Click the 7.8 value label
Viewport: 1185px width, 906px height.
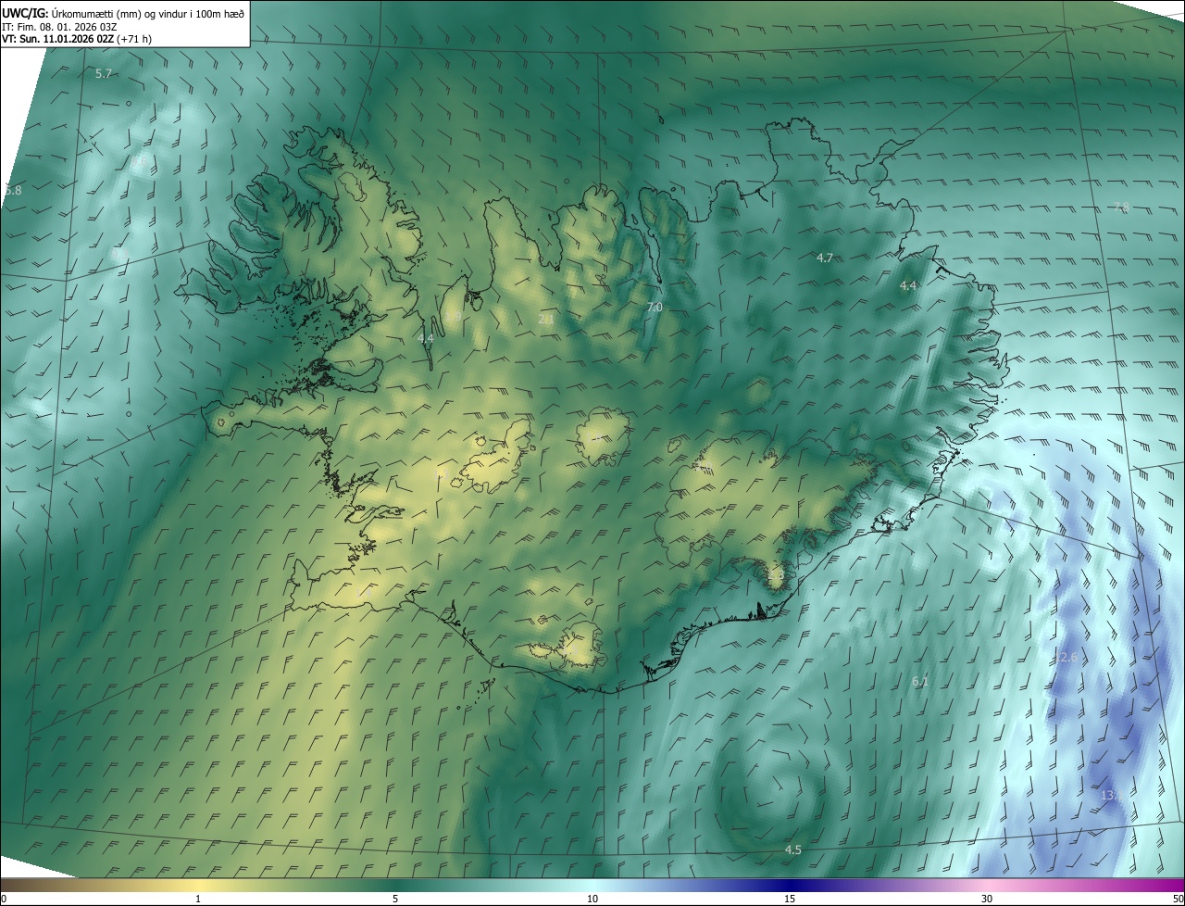point(1121,208)
